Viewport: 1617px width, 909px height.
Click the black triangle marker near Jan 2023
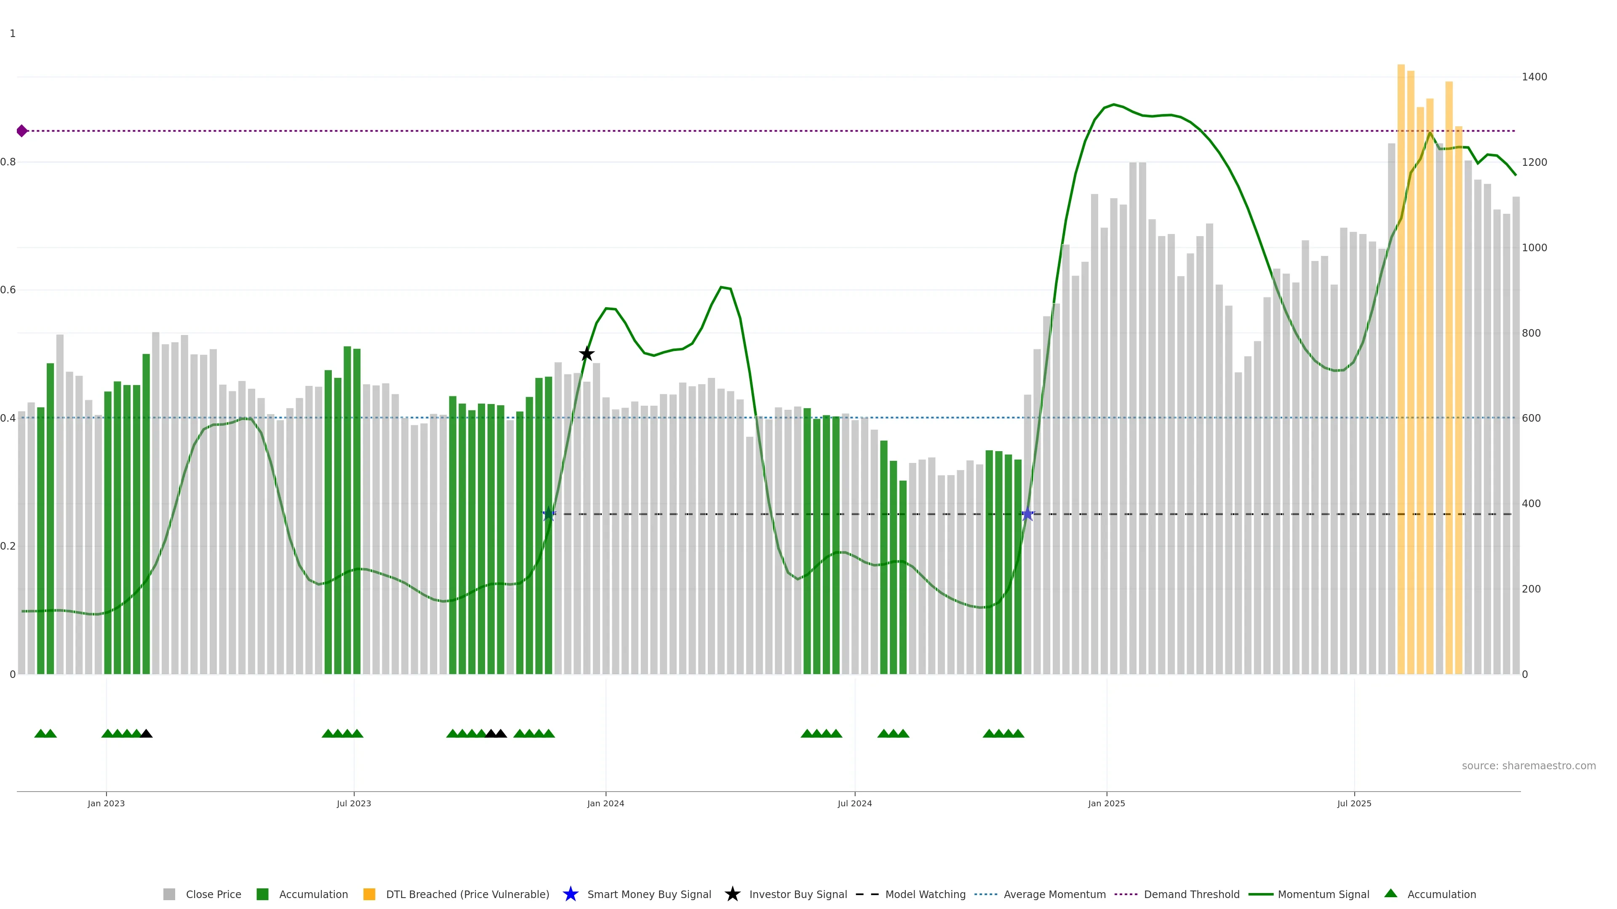(x=146, y=734)
